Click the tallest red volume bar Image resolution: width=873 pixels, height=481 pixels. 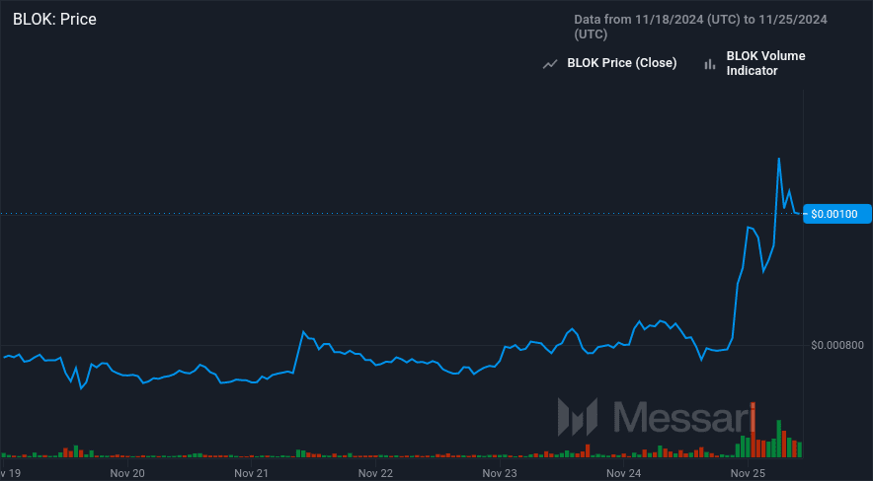tap(754, 432)
